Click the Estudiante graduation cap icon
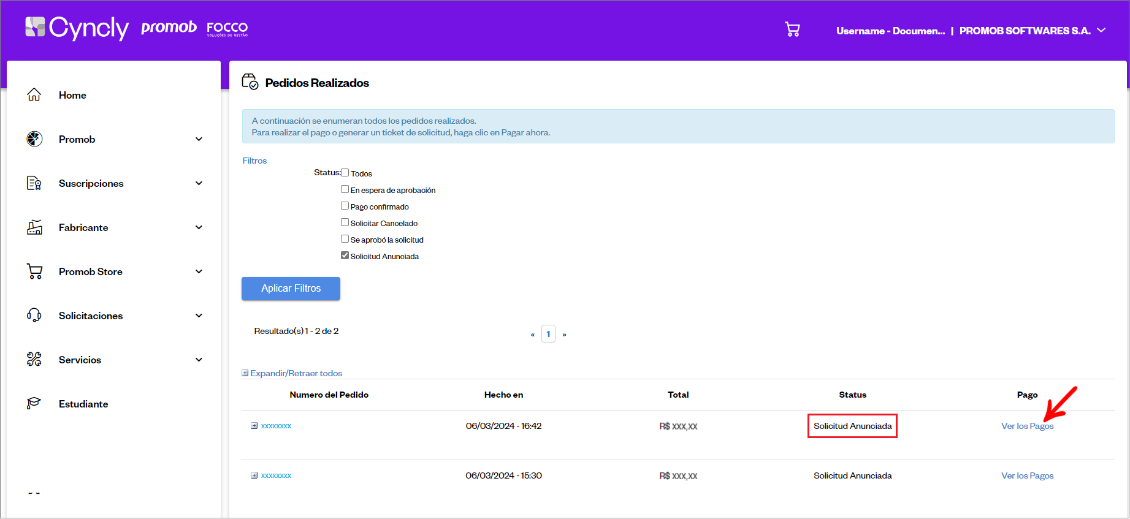This screenshot has height=519, width=1130. click(34, 404)
